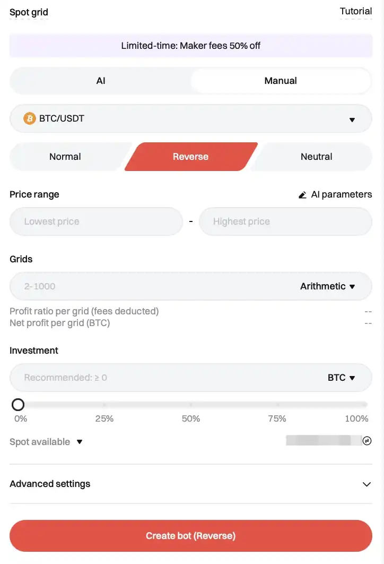The image size is (384, 564).
Task: Click the AI parameters pencil icon
Action: [302, 195]
